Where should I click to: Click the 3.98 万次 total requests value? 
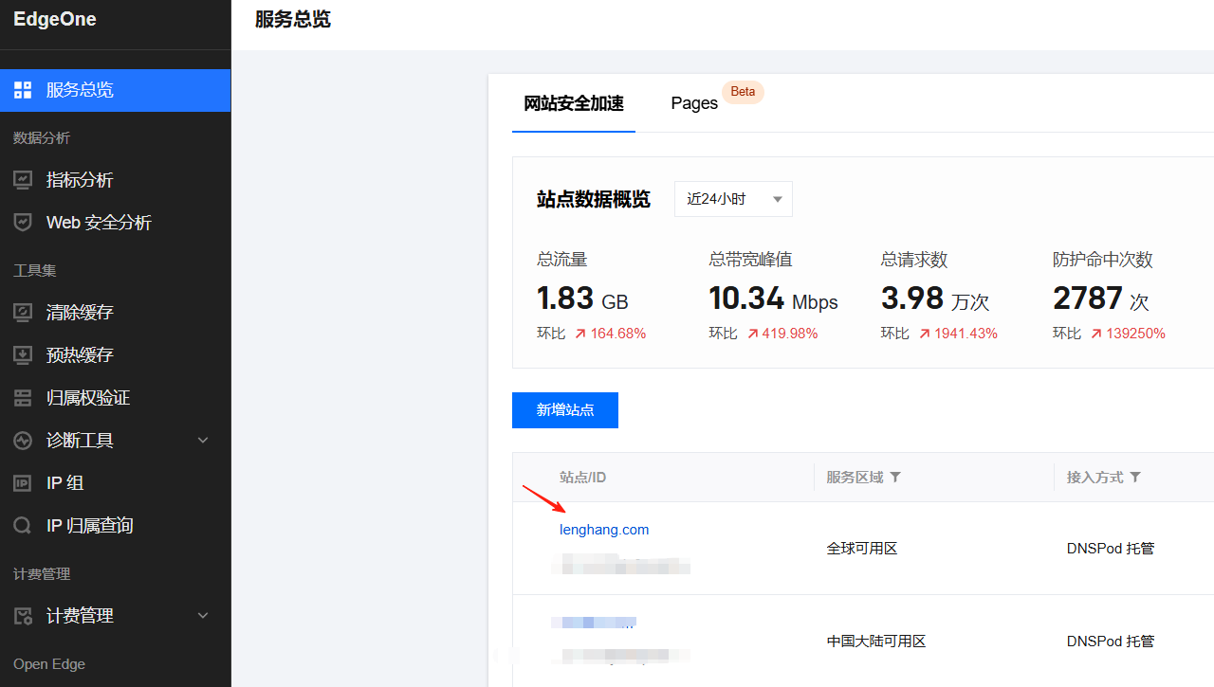point(935,298)
